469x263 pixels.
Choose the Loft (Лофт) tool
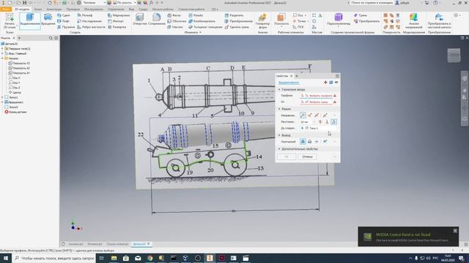pyautogui.click(x=64, y=21)
